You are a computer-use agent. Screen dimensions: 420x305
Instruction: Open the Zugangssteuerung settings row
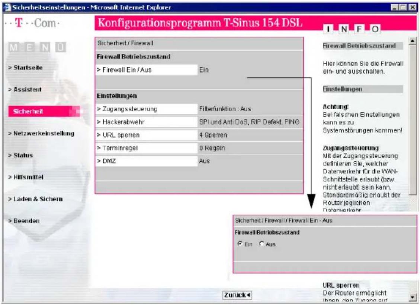(x=147, y=109)
